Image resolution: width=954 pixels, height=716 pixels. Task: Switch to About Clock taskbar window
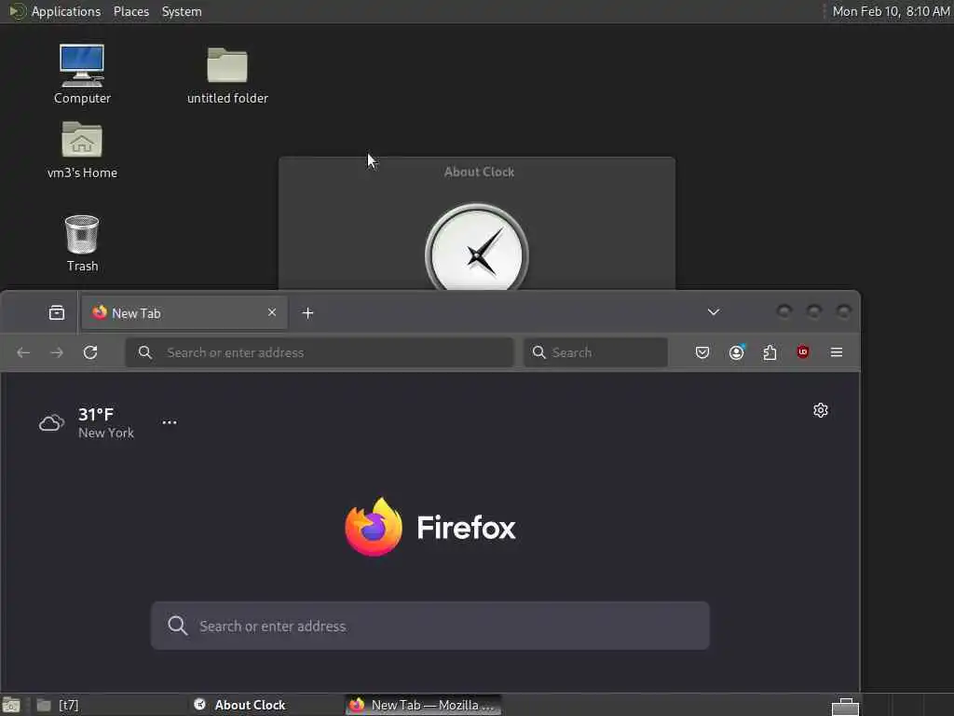[x=265, y=705]
